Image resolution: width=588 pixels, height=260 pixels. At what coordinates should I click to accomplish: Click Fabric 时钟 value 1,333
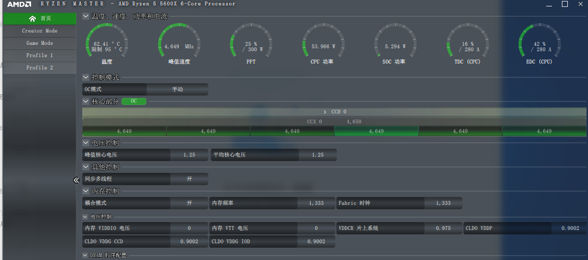pos(443,203)
